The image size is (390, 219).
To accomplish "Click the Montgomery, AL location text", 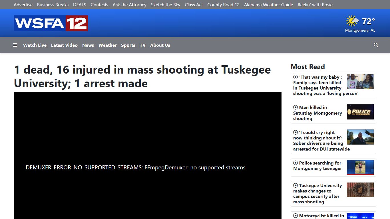I will (360, 30).
